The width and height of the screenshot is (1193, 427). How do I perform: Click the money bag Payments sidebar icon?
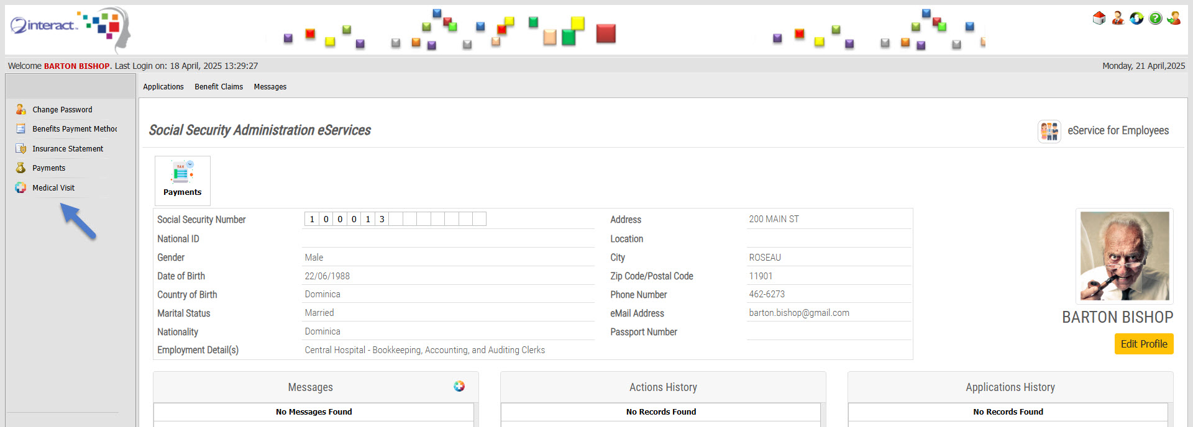pos(21,168)
